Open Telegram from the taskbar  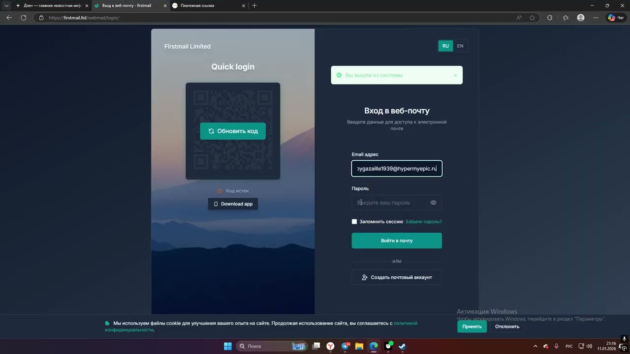(x=345, y=346)
